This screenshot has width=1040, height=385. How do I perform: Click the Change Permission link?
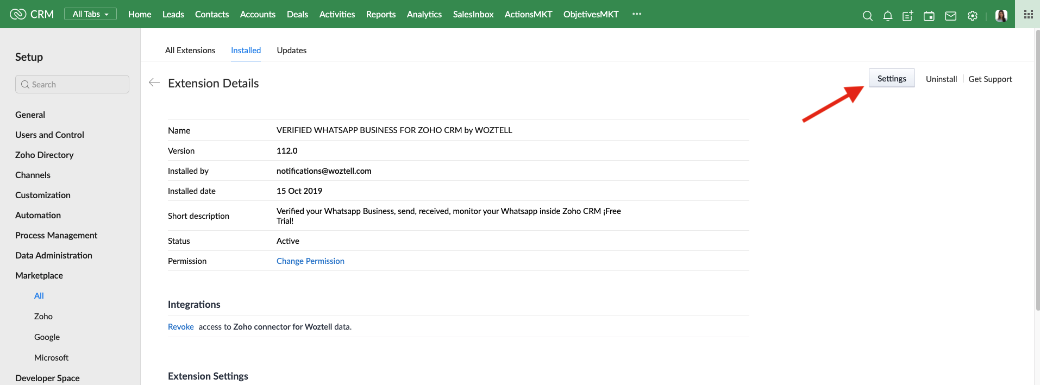(x=310, y=261)
